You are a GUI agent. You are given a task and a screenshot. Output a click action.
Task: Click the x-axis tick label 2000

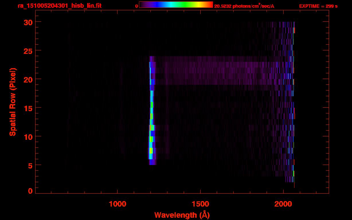click(283, 204)
